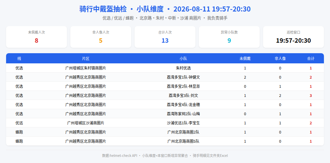The image size is (330, 163).
Task: Click total 1 in 朱村优选 row
Action: click(311, 68)
